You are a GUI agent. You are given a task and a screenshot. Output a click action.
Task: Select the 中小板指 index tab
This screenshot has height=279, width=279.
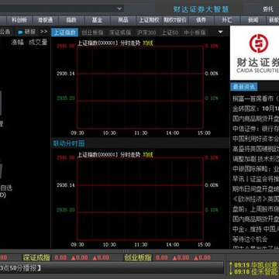[x=195, y=33]
